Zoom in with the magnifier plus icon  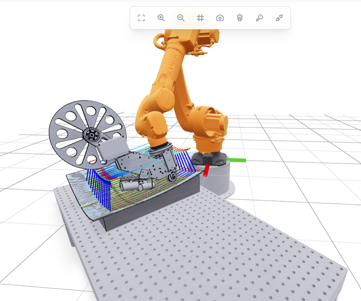(x=161, y=18)
